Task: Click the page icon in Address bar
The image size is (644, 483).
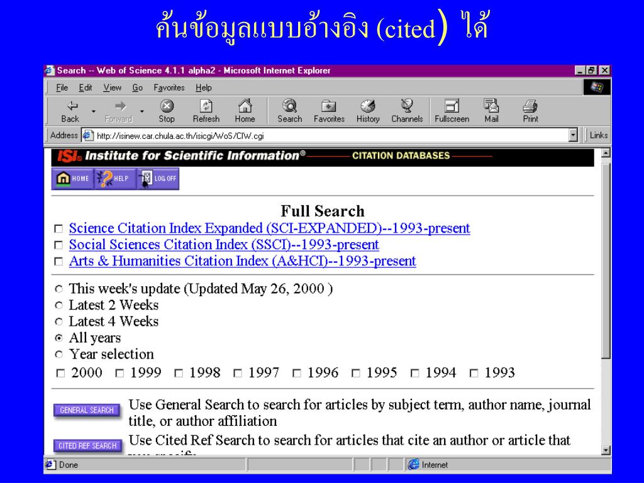Action: (87, 136)
